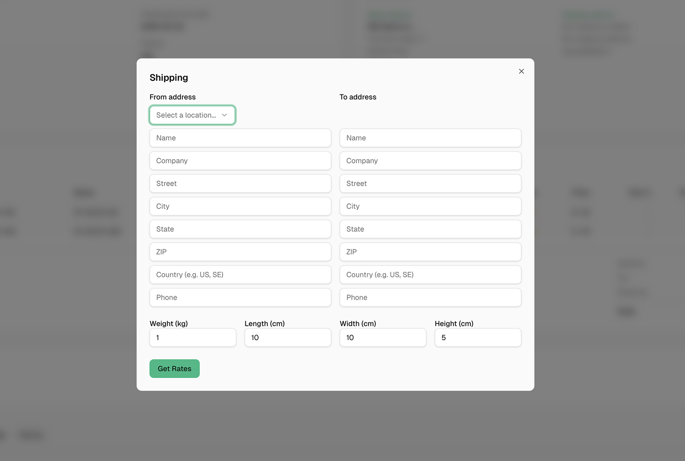Select the From address Phone field

240,297
